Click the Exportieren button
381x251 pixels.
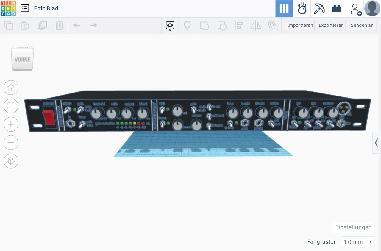click(x=331, y=25)
